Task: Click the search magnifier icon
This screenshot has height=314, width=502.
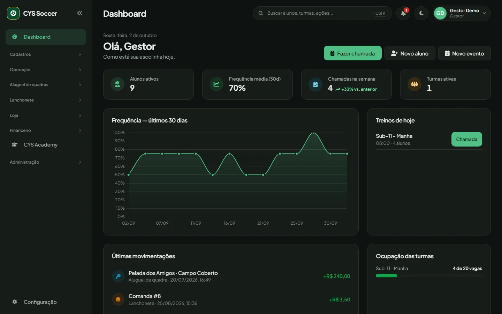Action: (261, 13)
